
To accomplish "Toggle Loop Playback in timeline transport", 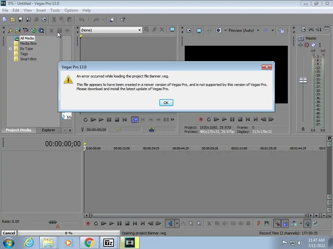I will tap(96, 223).
